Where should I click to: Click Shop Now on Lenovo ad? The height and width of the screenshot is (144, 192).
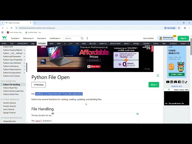94,67
